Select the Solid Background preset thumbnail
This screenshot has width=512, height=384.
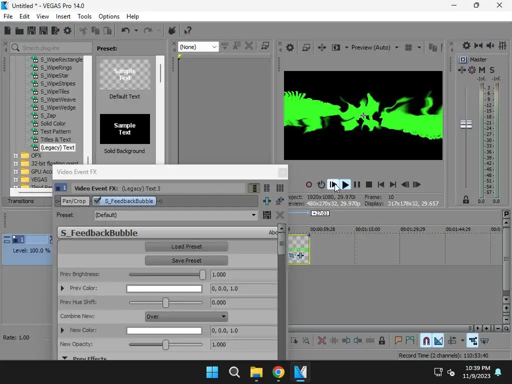tap(124, 129)
